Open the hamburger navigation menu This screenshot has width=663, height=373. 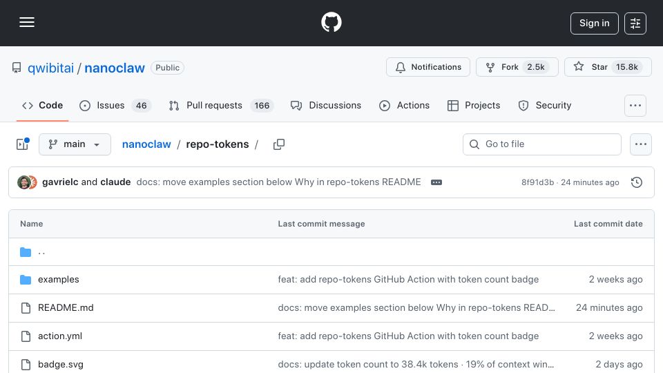[27, 22]
